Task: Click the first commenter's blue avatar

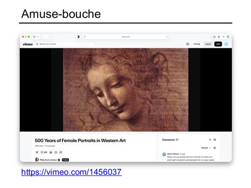Action: click(164, 154)
